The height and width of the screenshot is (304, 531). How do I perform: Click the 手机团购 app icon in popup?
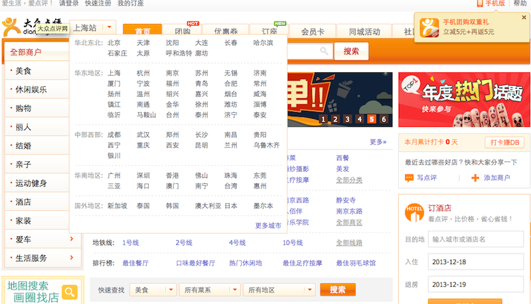[429, 27]
